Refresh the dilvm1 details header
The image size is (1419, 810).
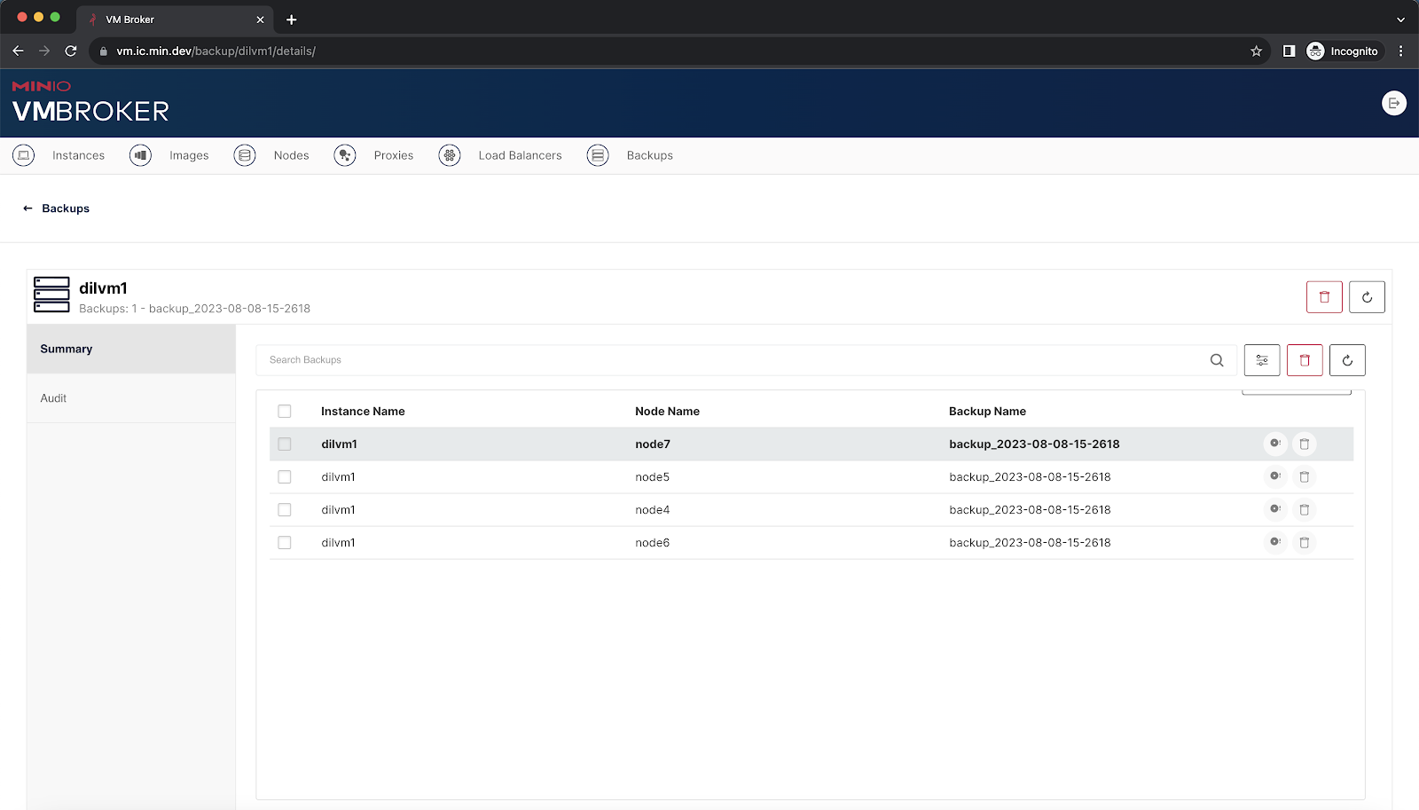[1367, 297]
